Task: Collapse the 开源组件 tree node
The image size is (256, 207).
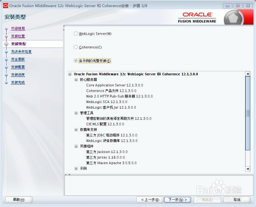Action: point(76,146)
